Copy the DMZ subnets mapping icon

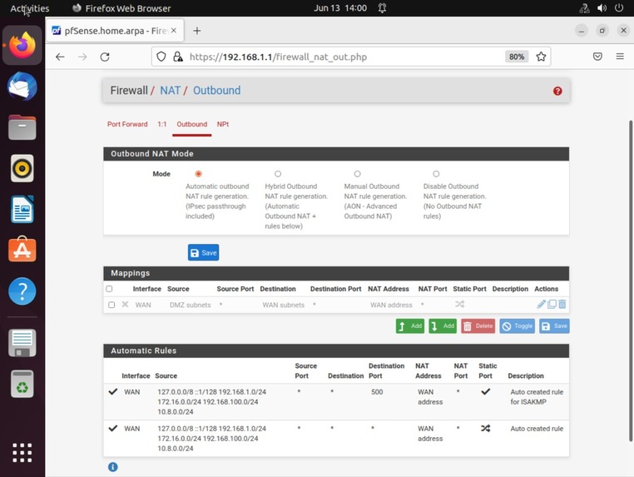coord(552,304)
